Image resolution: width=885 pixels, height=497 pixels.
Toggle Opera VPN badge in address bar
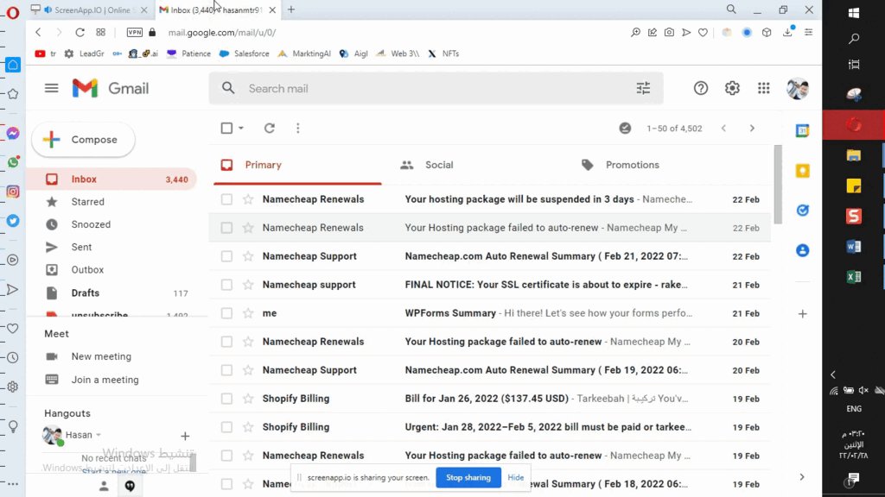point(134,33)
